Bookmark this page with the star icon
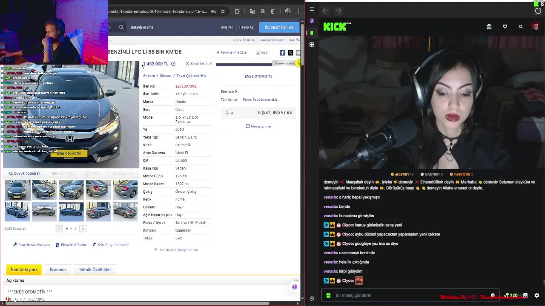 click(223, 11)
